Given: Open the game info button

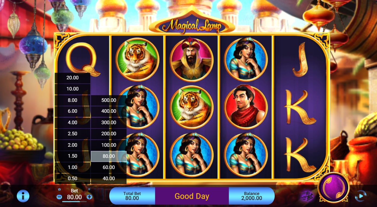Looking at the screenshot, I should coord(23,196).
